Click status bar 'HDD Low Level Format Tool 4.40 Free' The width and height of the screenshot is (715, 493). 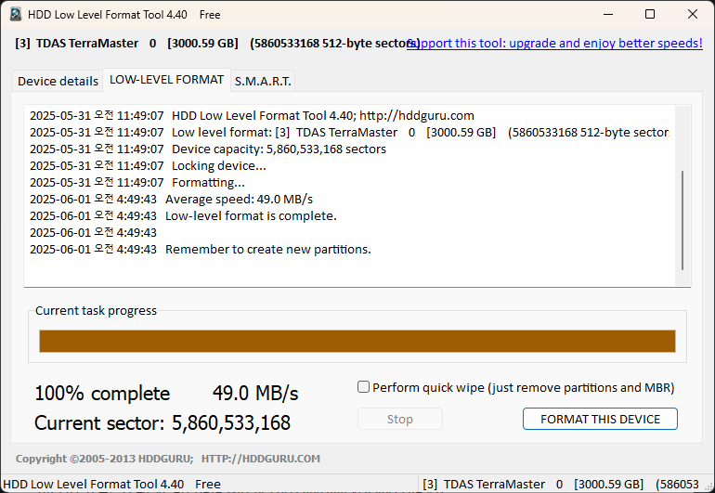click(x=111, y=484)
